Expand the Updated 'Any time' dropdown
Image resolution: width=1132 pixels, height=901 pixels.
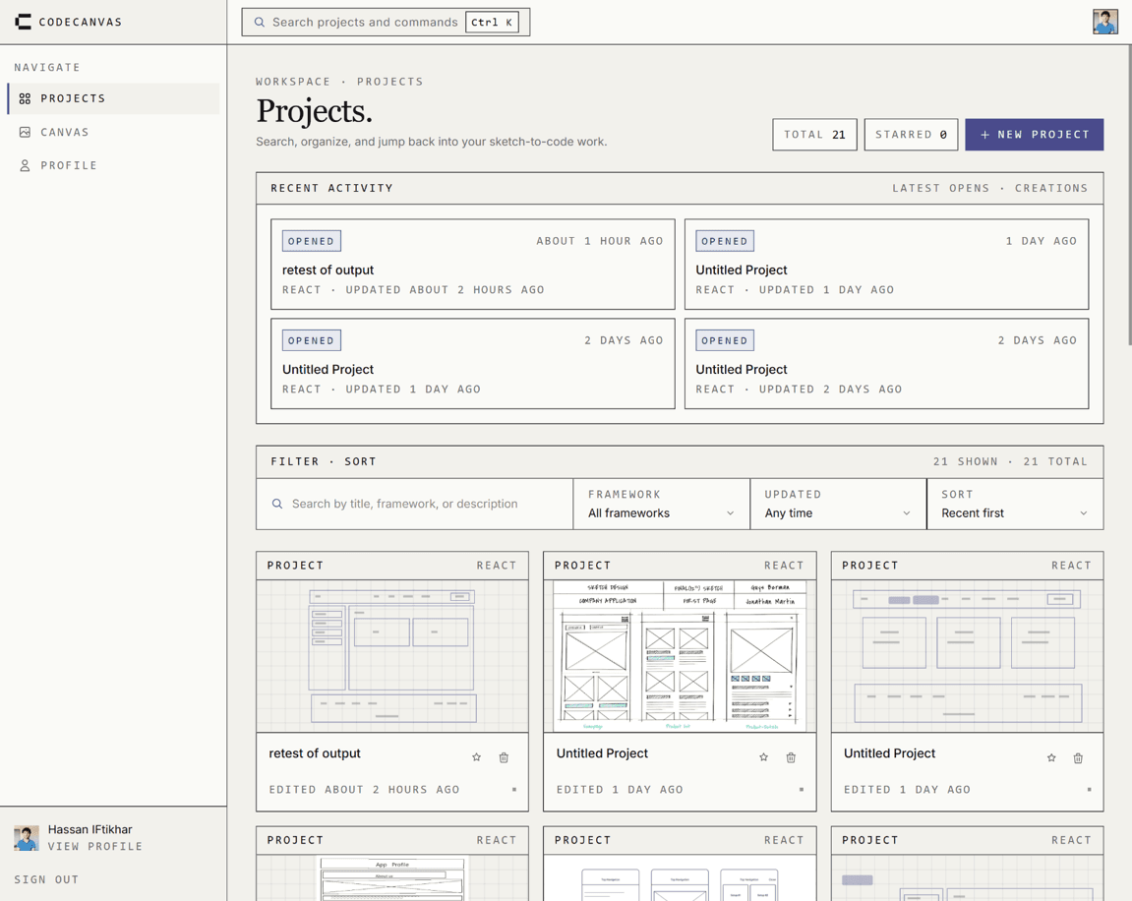tap(838, 504)
